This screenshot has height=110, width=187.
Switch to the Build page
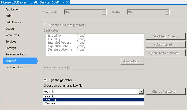coord(8,16)
